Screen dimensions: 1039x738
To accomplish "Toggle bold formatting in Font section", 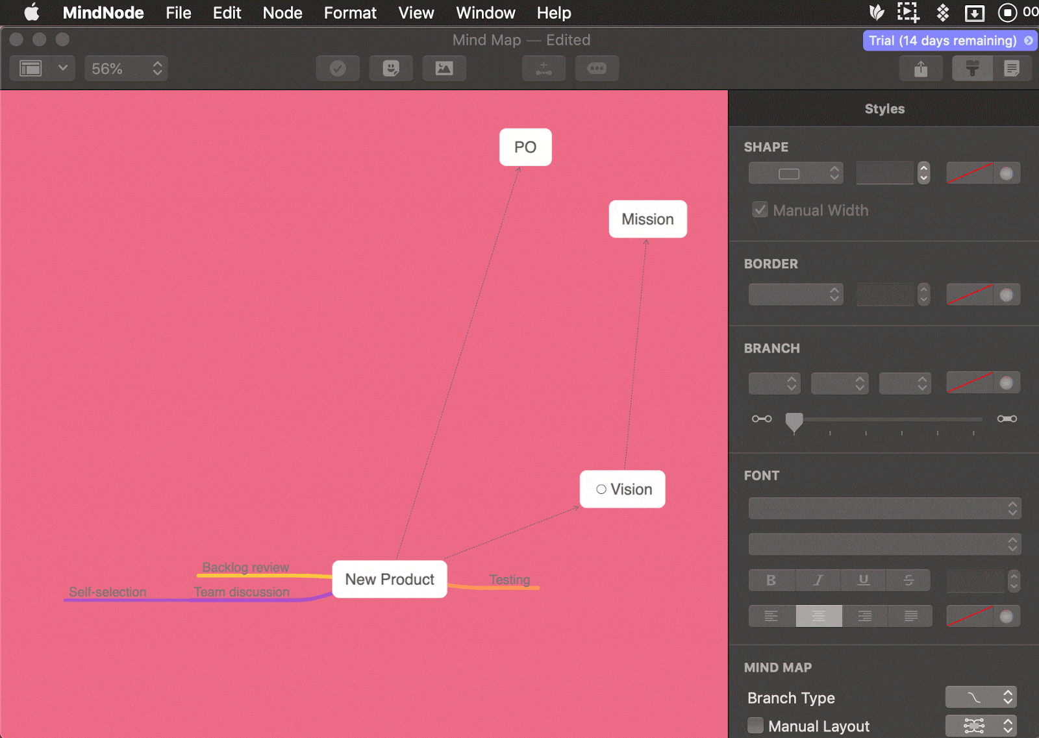I will [x=771, y=580].
